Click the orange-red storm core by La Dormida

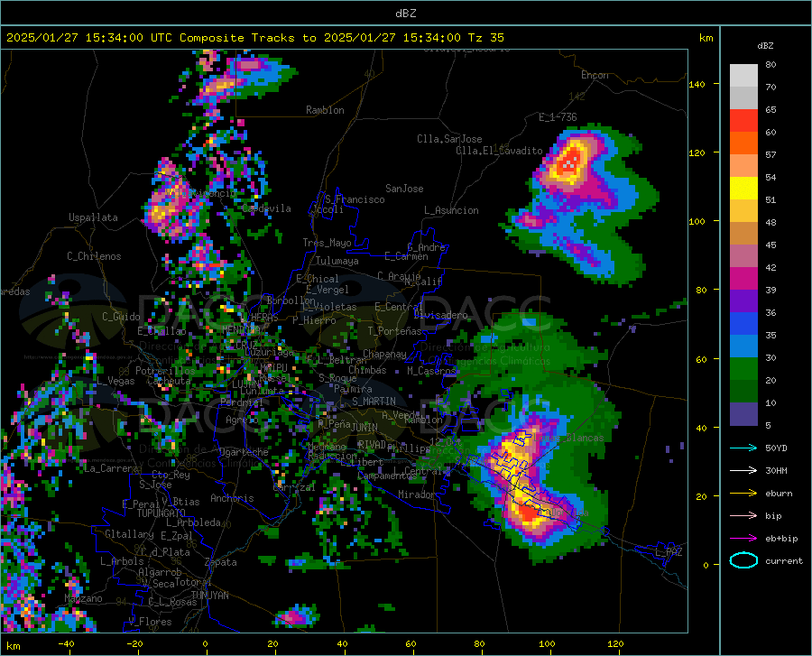[x=528, y=513]
